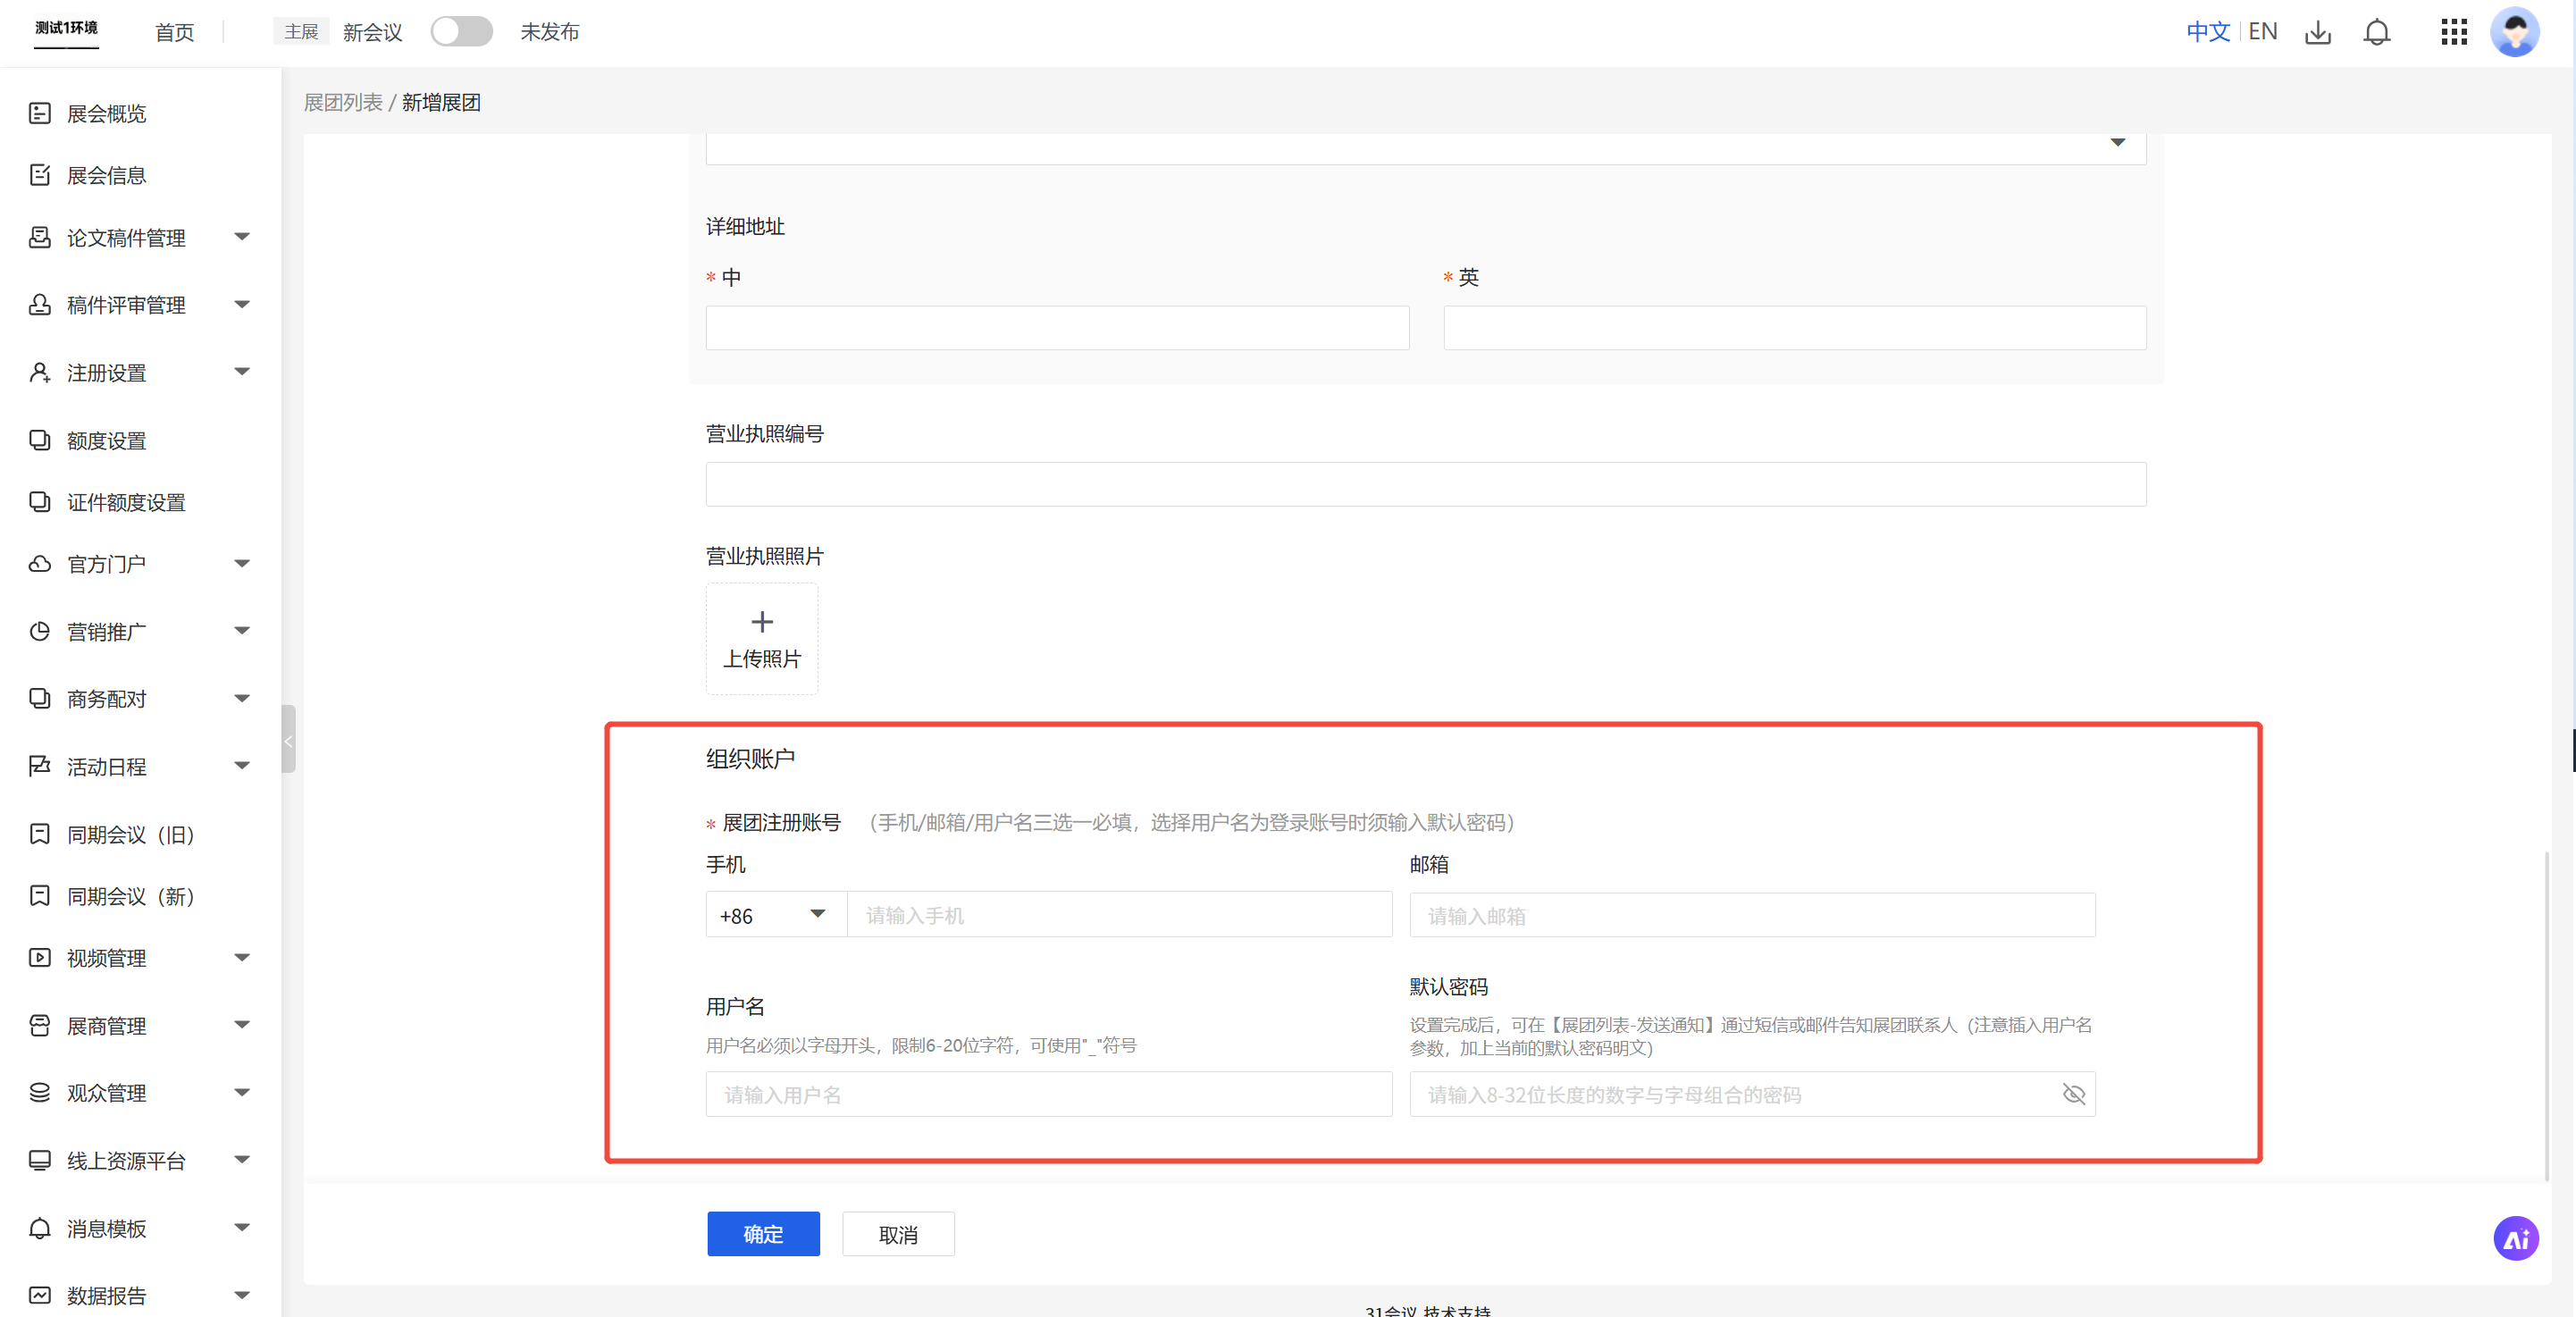
Task: Open the +86 country code dropdown
Action: click(x=775, y=915)
